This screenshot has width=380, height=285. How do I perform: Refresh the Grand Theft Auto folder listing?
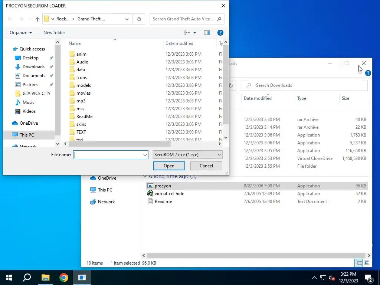point(139,19)
